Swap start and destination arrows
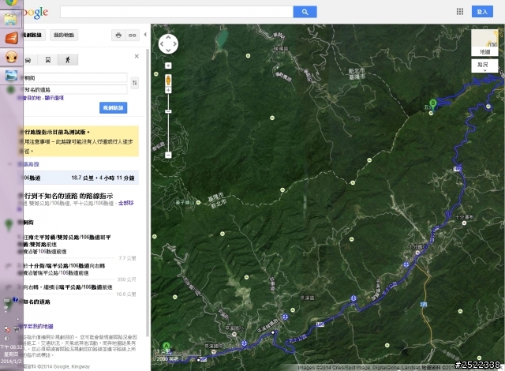505x371 pixels. tap(135, 83)
